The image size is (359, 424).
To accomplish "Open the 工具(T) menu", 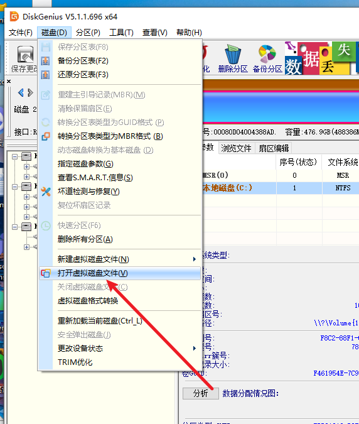I will tap(121, 33).
